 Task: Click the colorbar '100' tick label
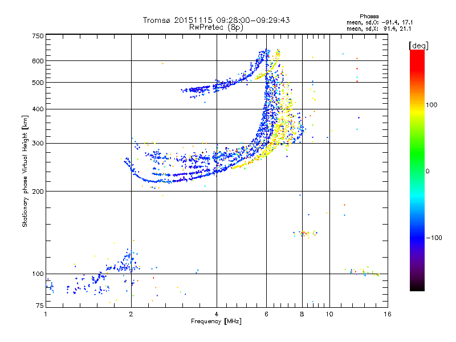tap(431, 105)
